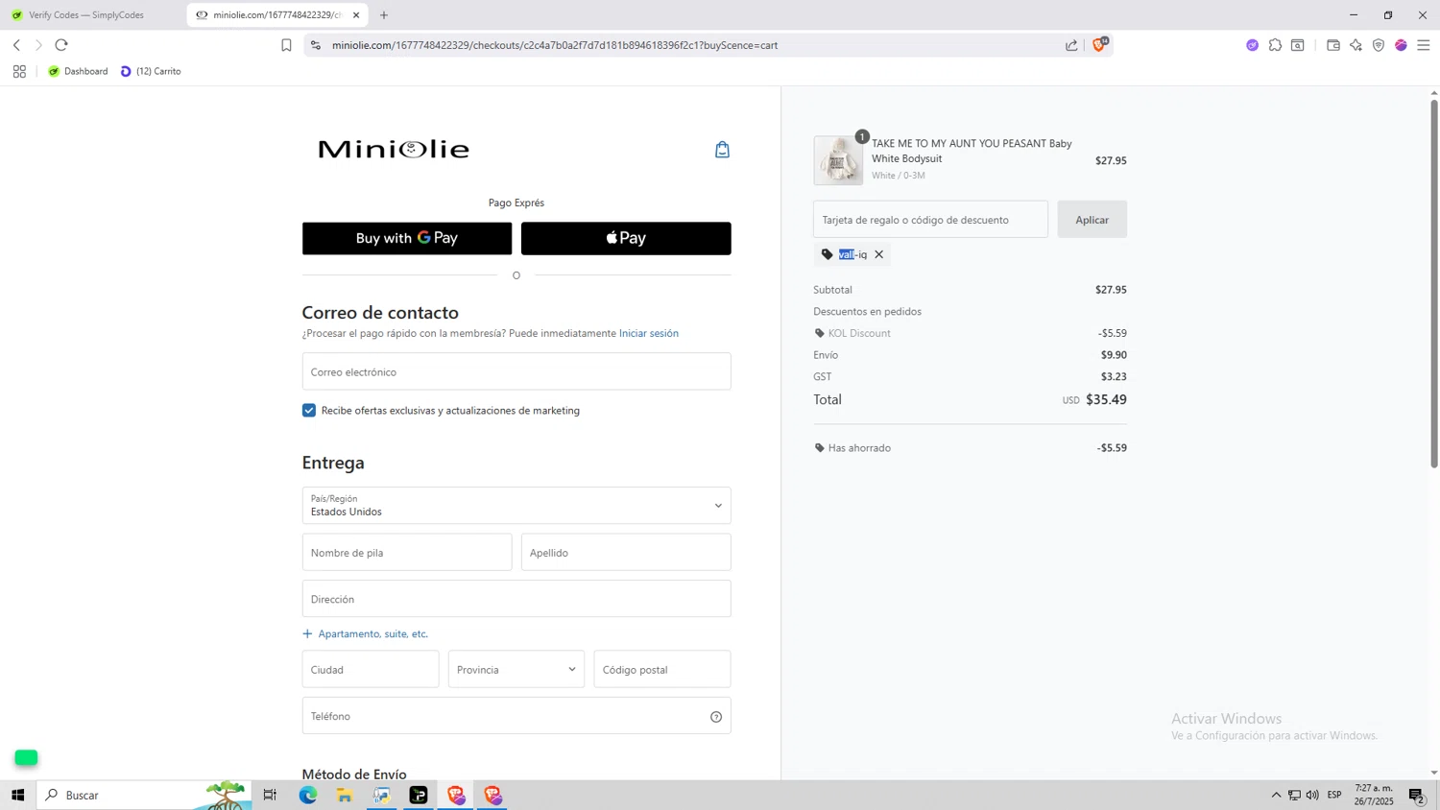This screenshot has width=1440, height=810.
Task: Open the shopping bag cart icon
Action: [x=722, y=150]
